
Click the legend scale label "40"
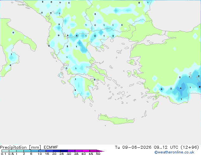83,154
